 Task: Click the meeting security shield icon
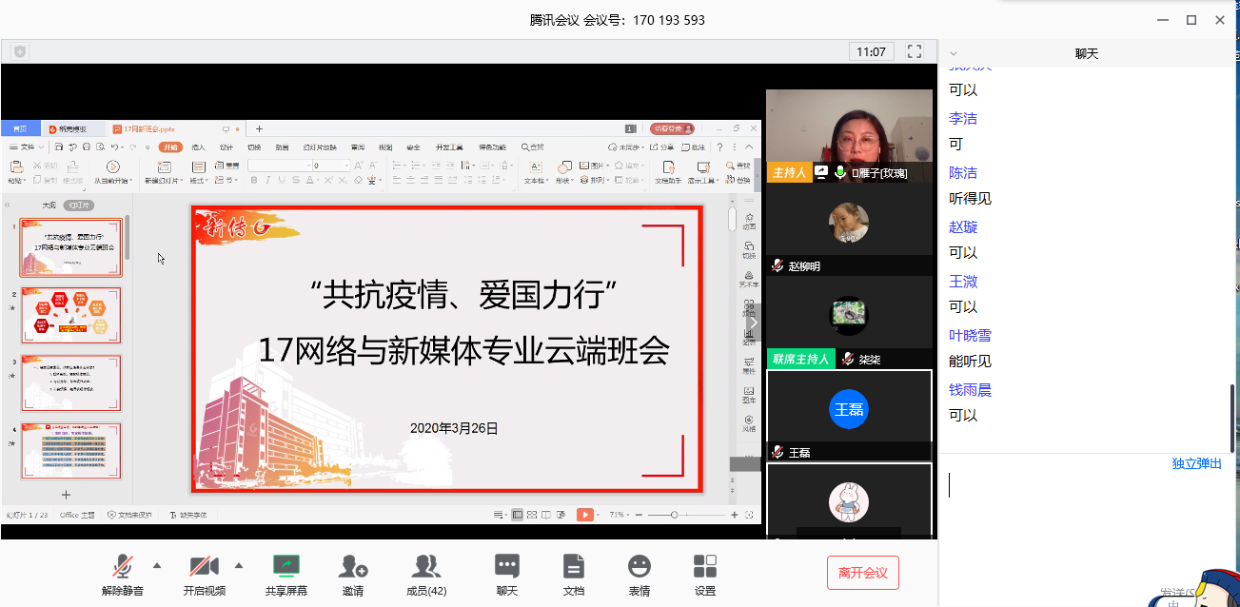tap(20, 51)
